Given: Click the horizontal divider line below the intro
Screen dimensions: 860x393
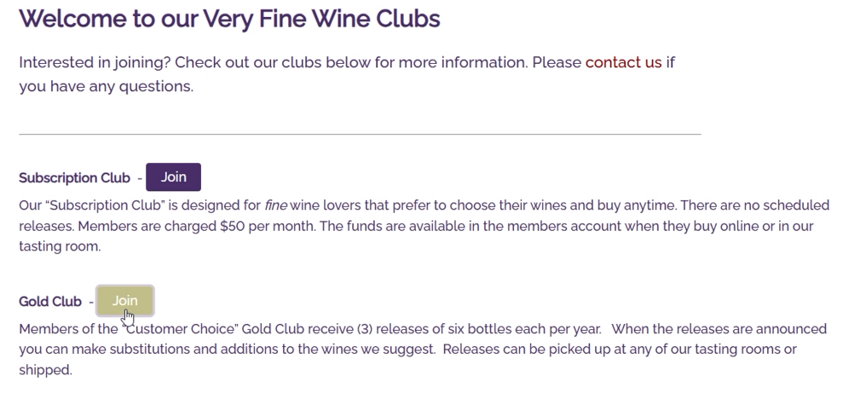Looking at the screenshot, I should point(360,133).
